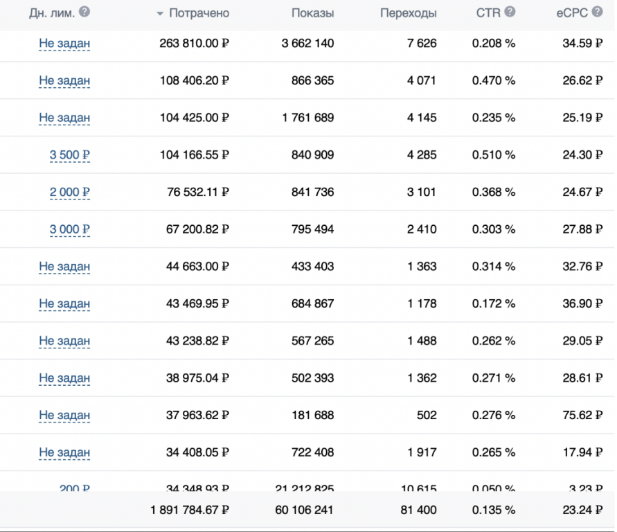Click the help icon beside Дн. лим.
Viewport: 617px width, 532px height.
pos(84,12)
